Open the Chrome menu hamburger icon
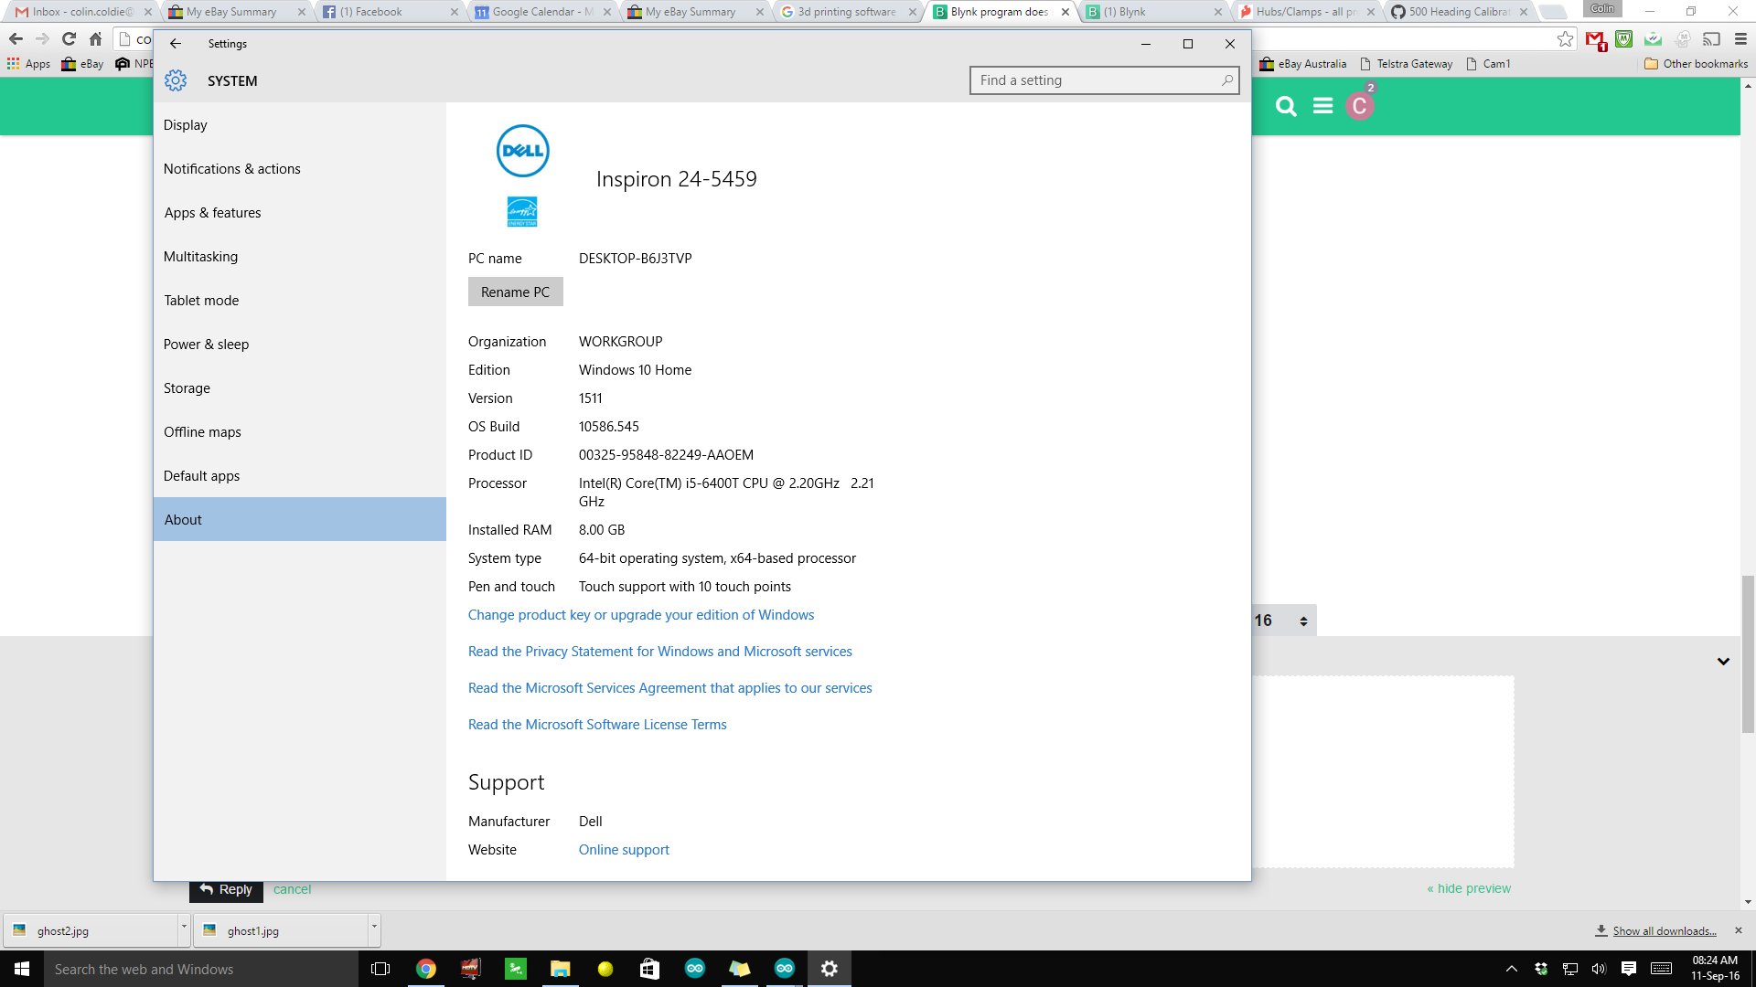 (x=1741, y=38)
